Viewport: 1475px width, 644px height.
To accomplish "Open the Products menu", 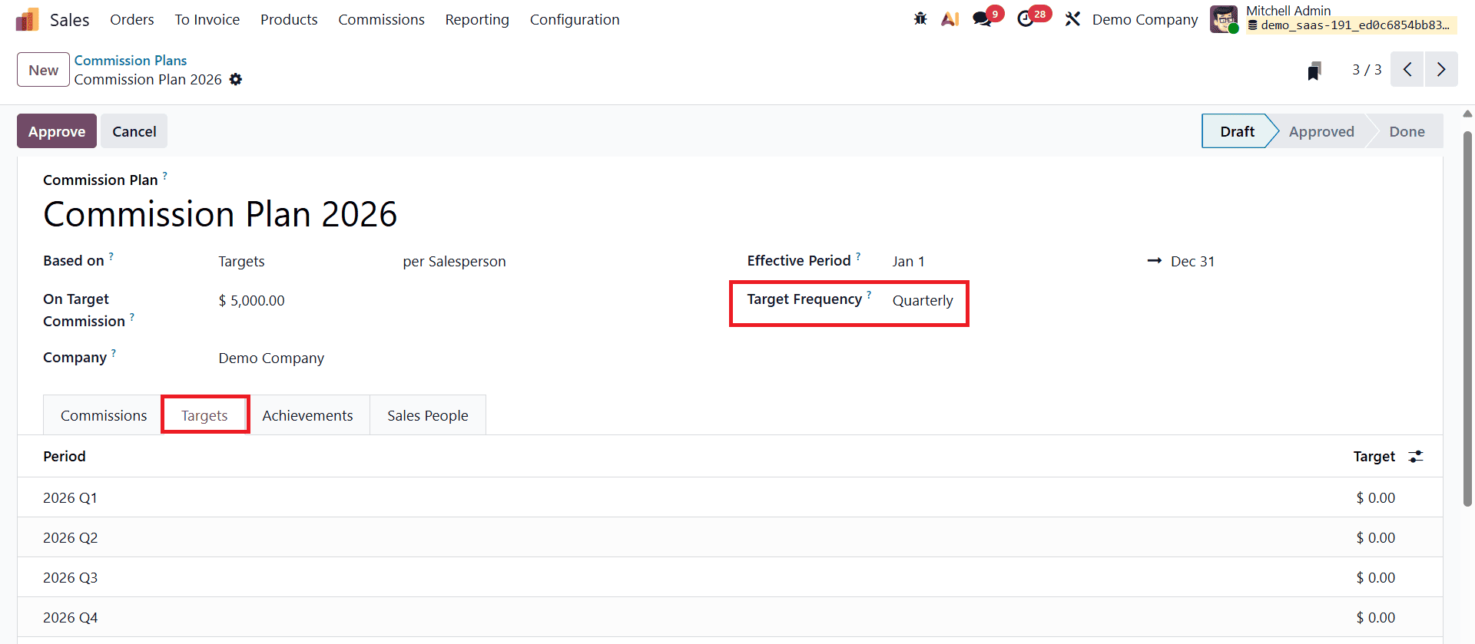I will point(289,19).
